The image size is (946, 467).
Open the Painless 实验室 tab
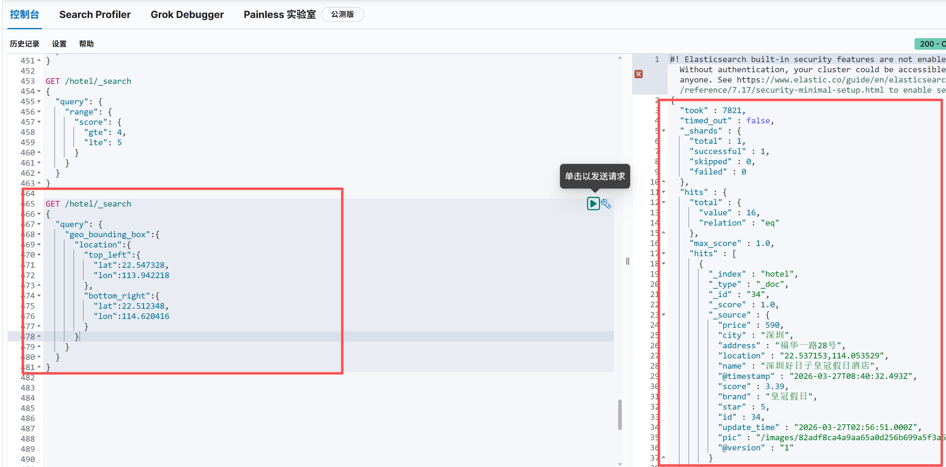pos(279,15)
